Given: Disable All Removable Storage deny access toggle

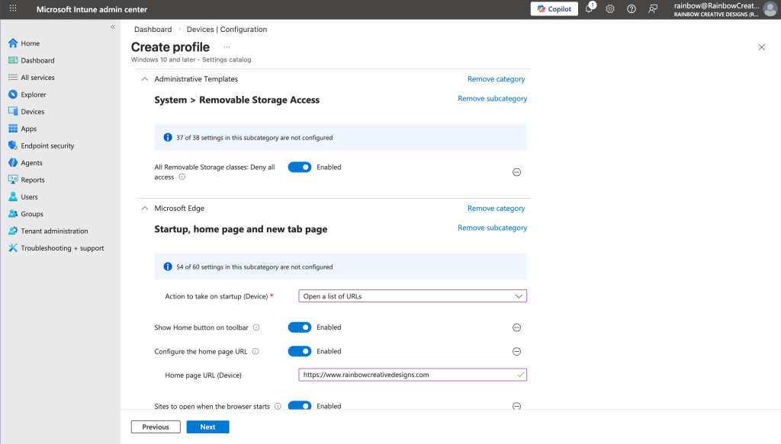Looking at the screenshot, I should click(300, 168).
